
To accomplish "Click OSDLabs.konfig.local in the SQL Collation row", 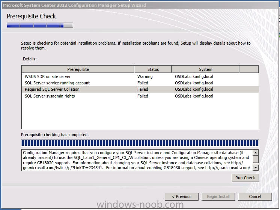I will tap(194, 89).
